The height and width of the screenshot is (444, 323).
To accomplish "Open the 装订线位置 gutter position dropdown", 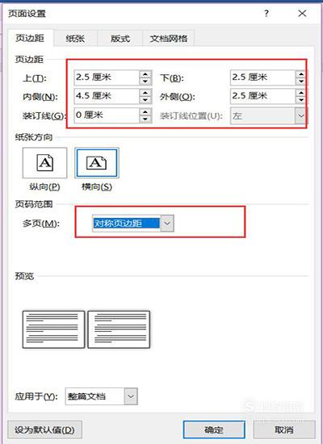I will click(300, 115).
